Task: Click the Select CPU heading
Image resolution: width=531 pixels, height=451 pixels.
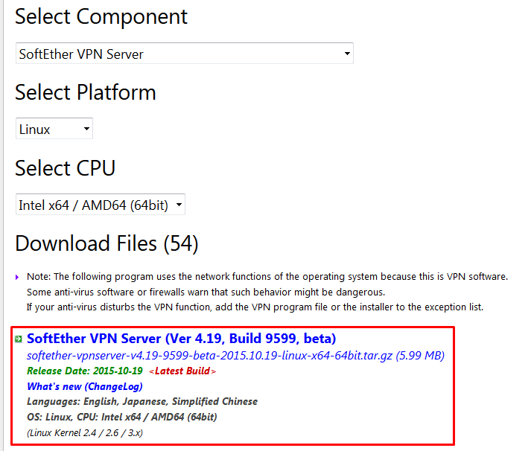Action: click(x=65, y=167)
